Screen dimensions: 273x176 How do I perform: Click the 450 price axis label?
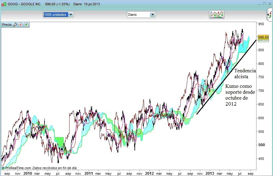261,159
